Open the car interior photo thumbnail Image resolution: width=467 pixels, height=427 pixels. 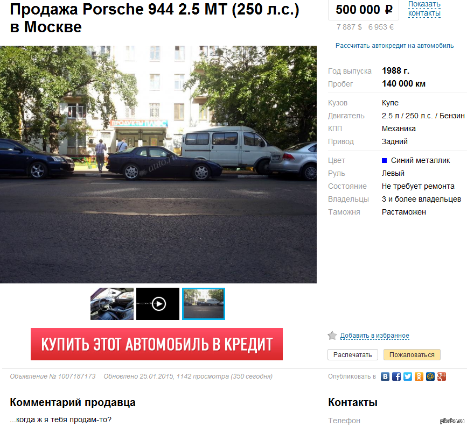(112, 304)
